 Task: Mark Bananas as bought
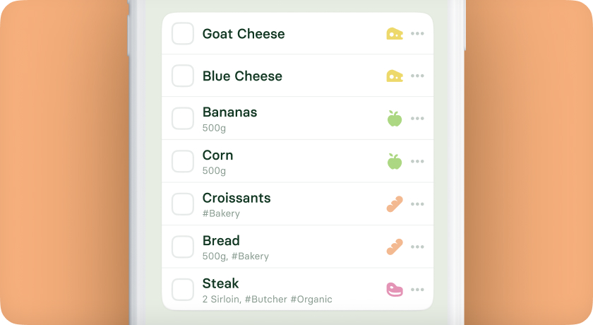(183, 119)
